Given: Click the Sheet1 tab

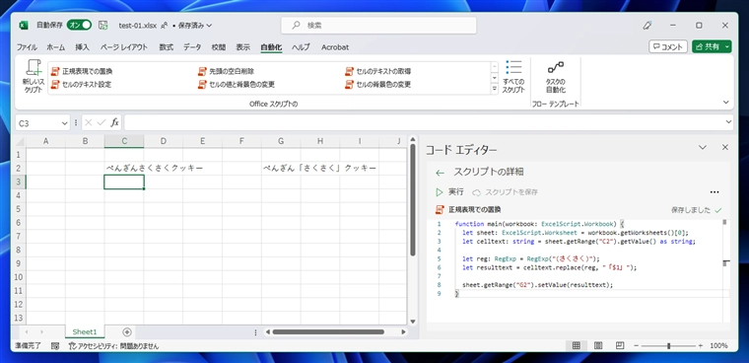Looking at the screenshot, I should [85, 331].
